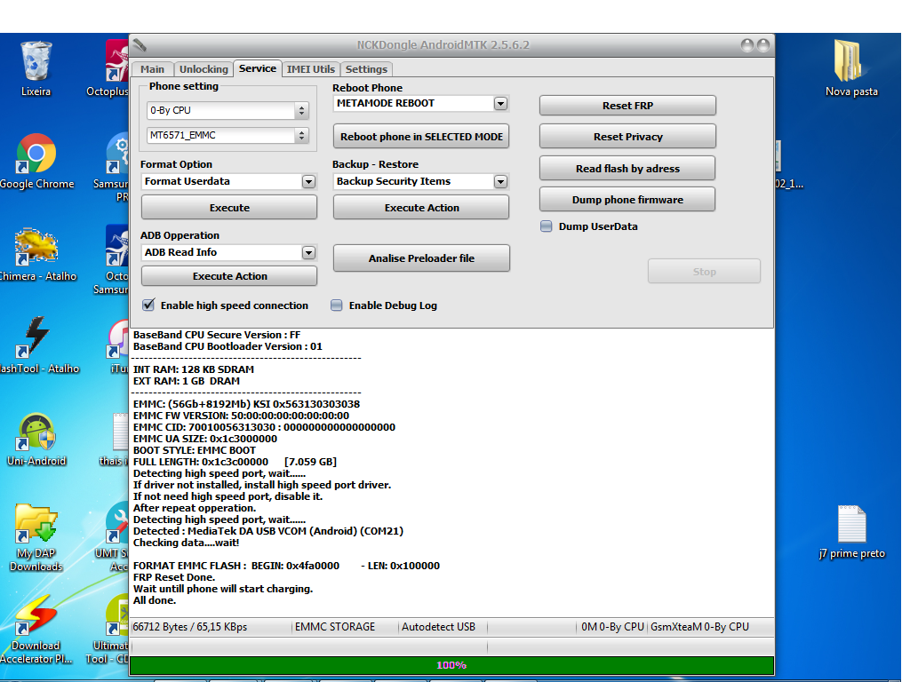Click Execute under Format Option
The height and width of the screenshot is (682, 910).
point(229,208)
